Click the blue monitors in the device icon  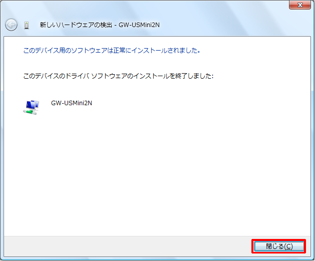(32, 104)
